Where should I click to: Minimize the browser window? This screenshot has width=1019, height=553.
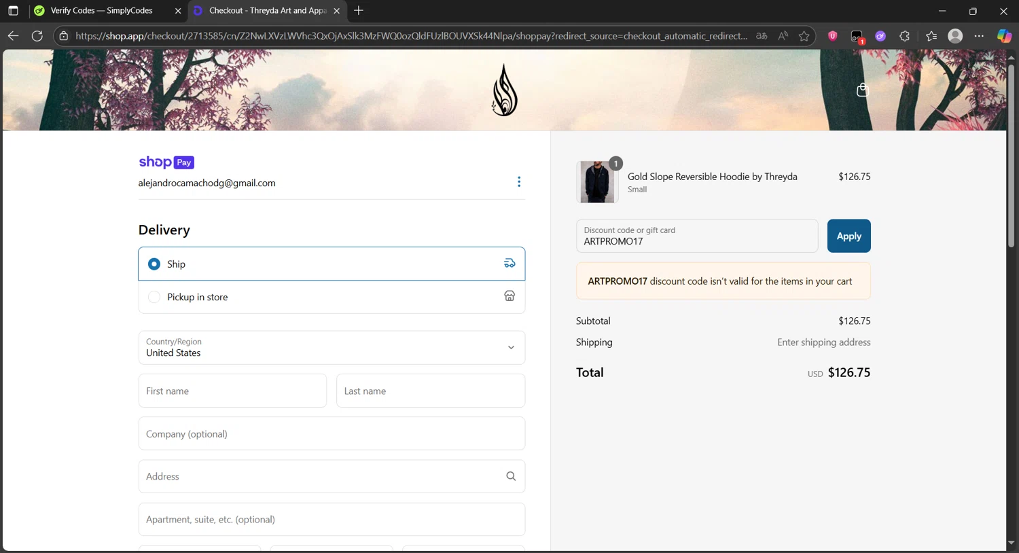(x=942, y=11)
